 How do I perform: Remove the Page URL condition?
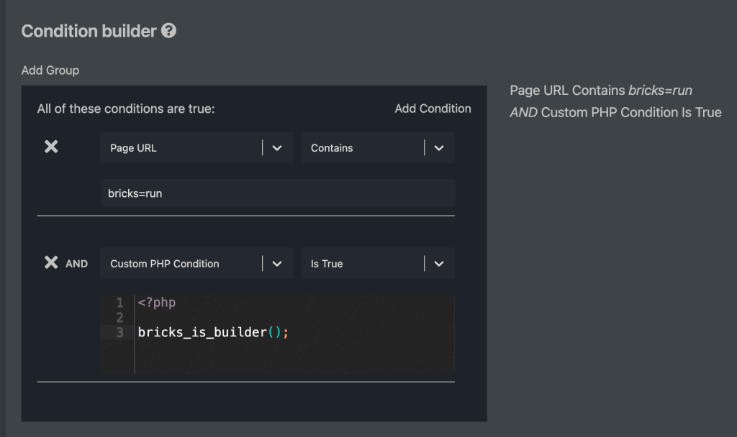click(51, 147)
